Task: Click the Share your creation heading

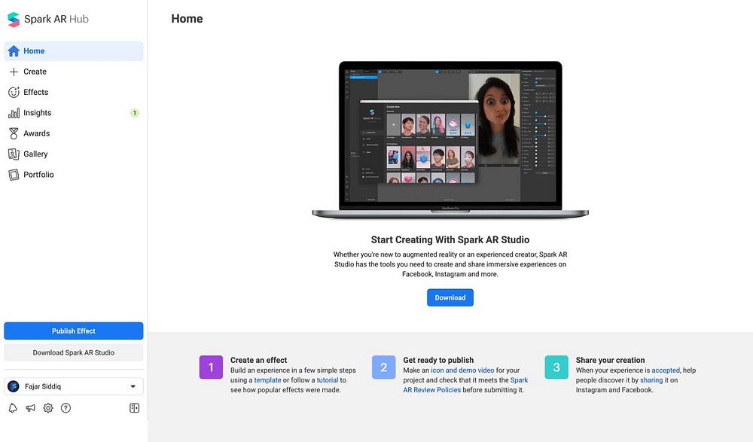Action: pos(611,360)
